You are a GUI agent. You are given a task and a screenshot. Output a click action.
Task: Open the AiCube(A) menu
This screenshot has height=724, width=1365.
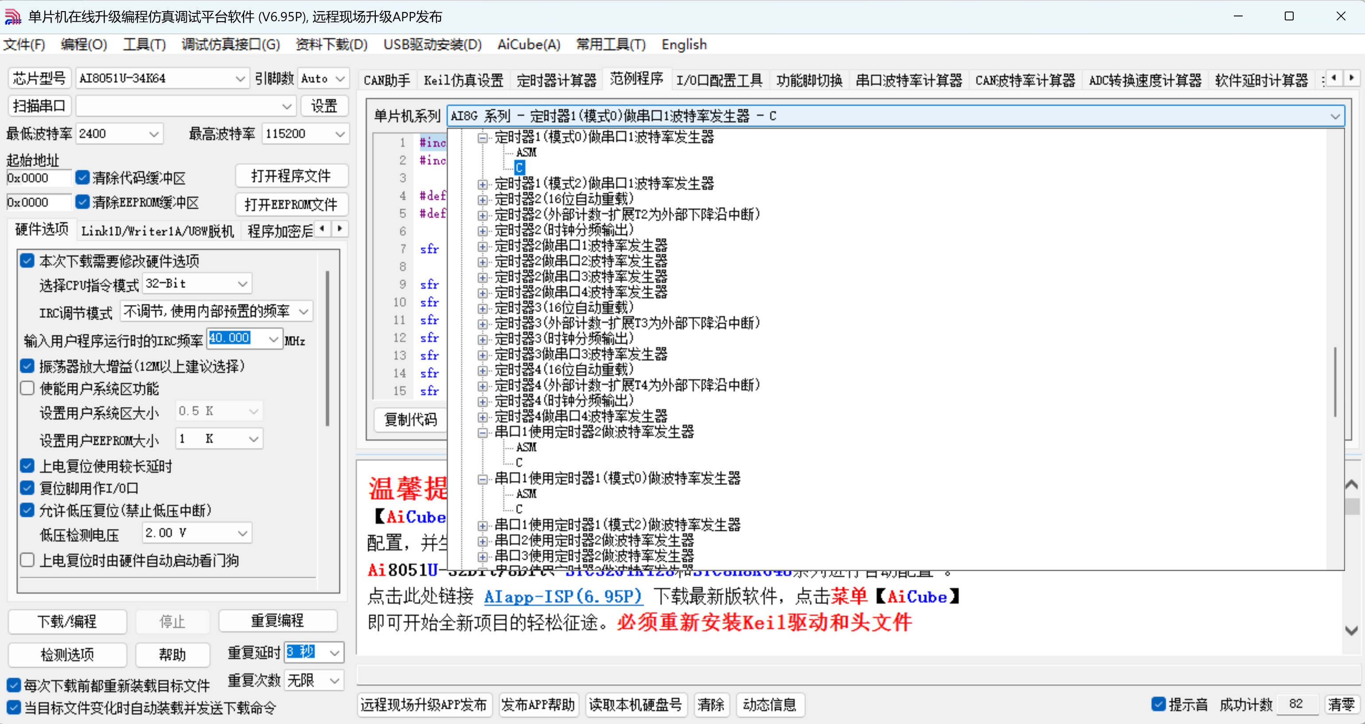[x=528, y=44]
